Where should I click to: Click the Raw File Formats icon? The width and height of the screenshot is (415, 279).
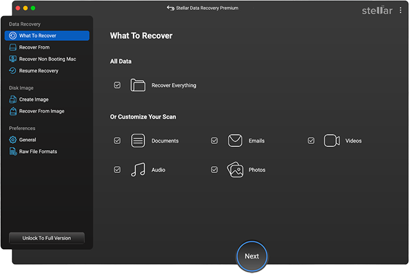pyautogui.click(x=13, y=151)
